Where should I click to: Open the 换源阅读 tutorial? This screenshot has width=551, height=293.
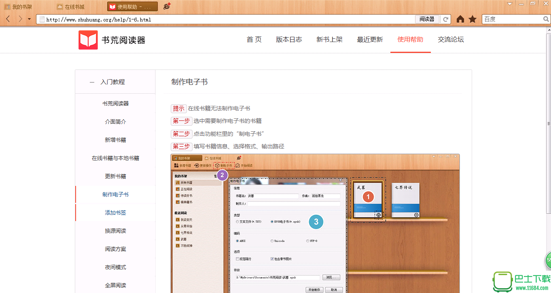(x=115, y=231)
